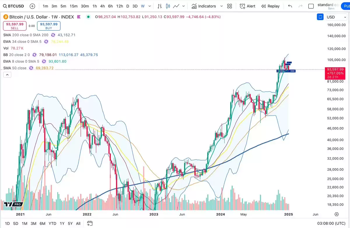Switch to the 3m timeframe
The image size is (350, 228).
point(54,6)
